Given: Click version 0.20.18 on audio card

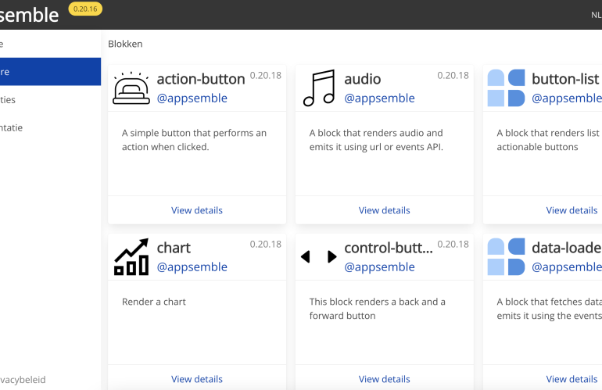Looking at the screenshot, I should (453, 76).
